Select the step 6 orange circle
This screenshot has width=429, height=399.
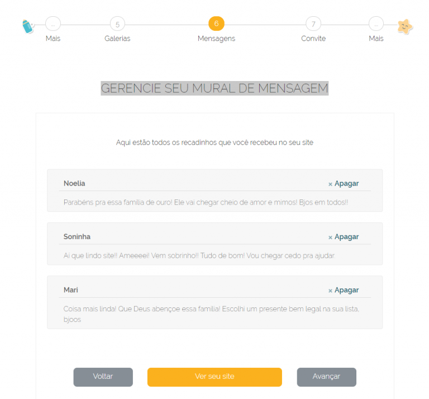[x=216, y=23]
